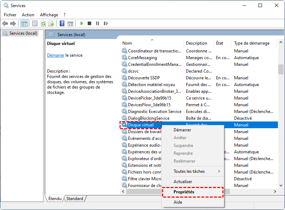285x210 pixels.
Task: Pause the service with pause icon
Action: pyautogui.click(x=98, y=23)
